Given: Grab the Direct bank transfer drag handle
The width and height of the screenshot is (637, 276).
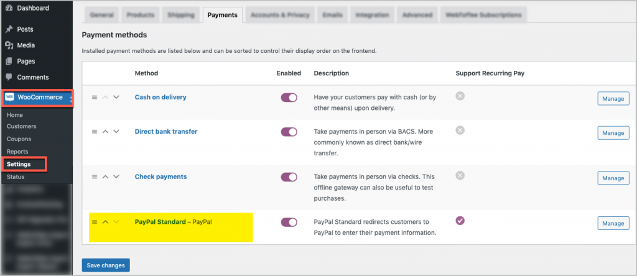Looking at the screenshot, I should tap(95, 132).
